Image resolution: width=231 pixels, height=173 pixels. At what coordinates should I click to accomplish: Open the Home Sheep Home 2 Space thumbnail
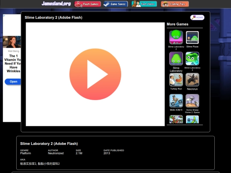pyautogui.click(x=192, y=101)
